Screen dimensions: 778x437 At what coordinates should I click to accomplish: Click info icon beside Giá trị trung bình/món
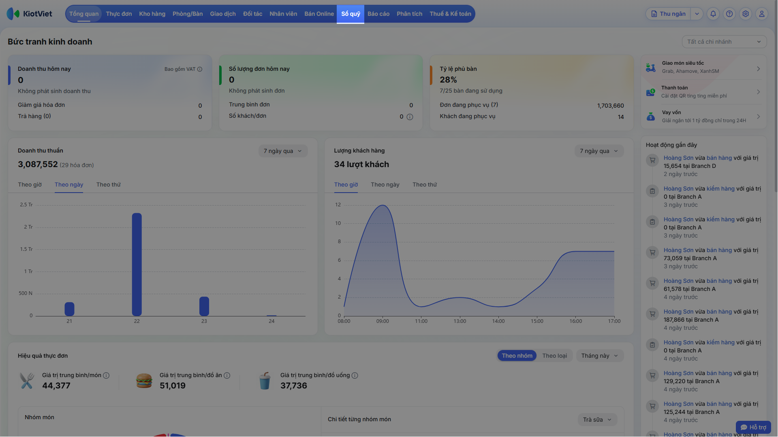coord(106,375)
